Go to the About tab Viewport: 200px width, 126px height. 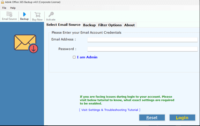(x=130, y=25)
